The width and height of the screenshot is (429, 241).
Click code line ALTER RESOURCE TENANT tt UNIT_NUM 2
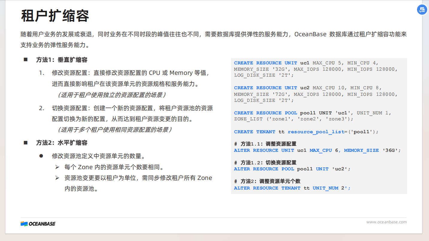[292, 188]
